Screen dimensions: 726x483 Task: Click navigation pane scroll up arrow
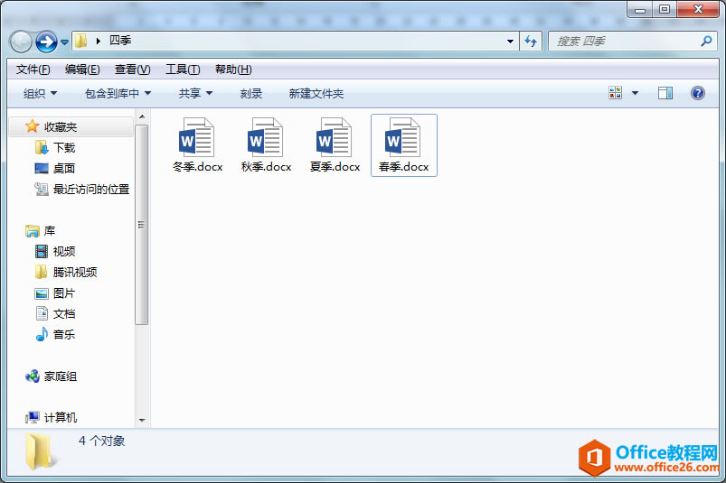142,116
